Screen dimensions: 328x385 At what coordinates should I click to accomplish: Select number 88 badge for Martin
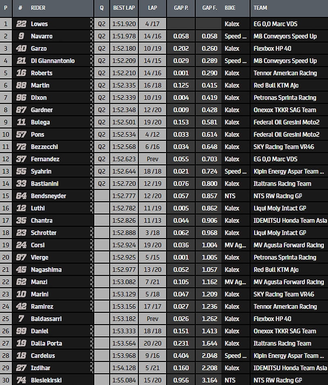click(x=21, y=86)
